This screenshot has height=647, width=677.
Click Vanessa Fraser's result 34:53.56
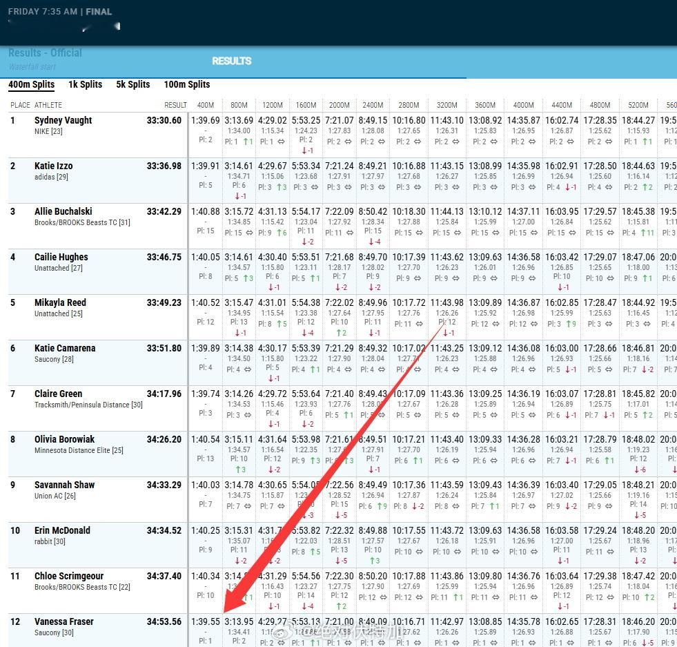tap(164, 621)
